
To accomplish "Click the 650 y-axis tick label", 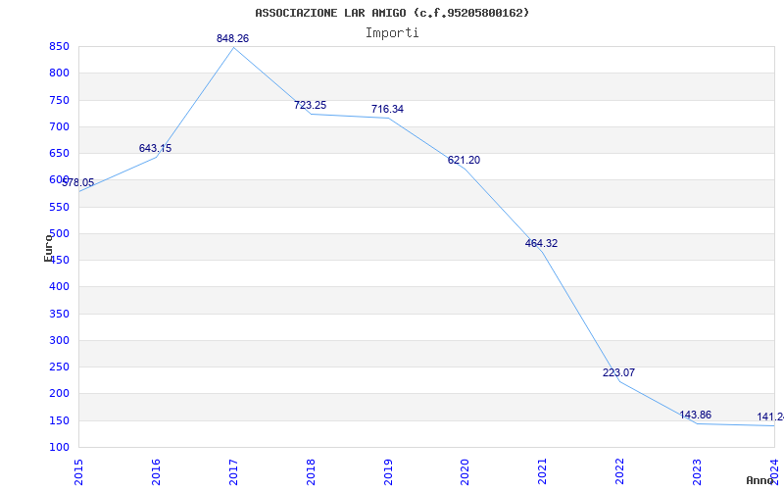I will [x=59, y=153].
